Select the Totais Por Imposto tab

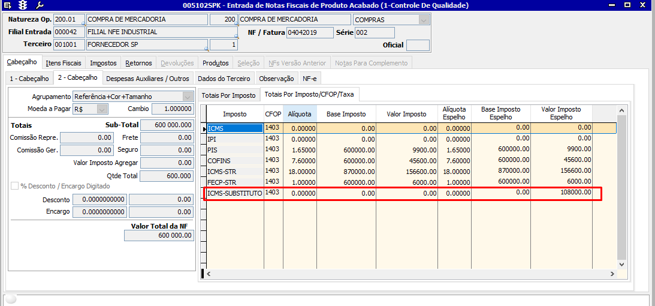[x=228, y=95]
